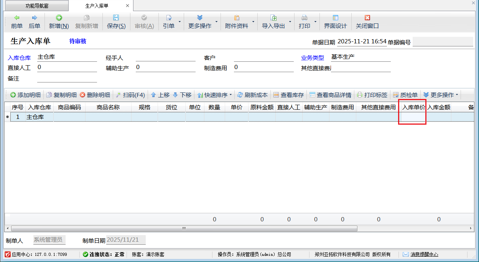
Task: Go to previous document with 前单
Action: point(16,21)
